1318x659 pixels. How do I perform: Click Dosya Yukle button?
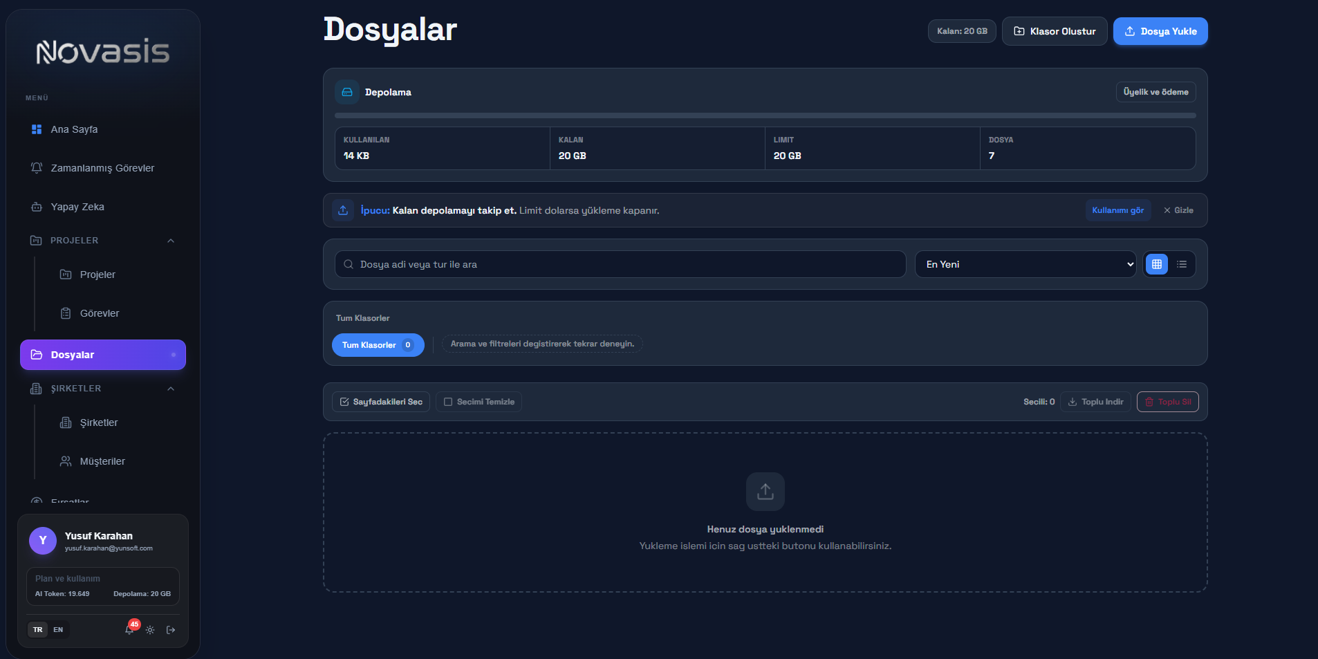click(1160, 31)
